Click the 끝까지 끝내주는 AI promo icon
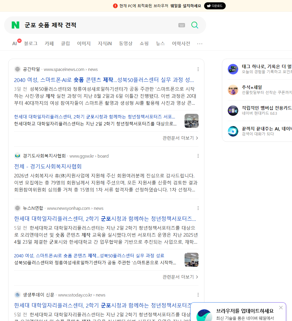This screenshot has width=292, height=321. 233,131
